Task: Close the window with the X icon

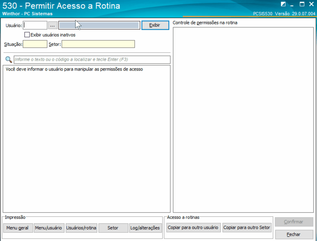Action: point(311,4)
